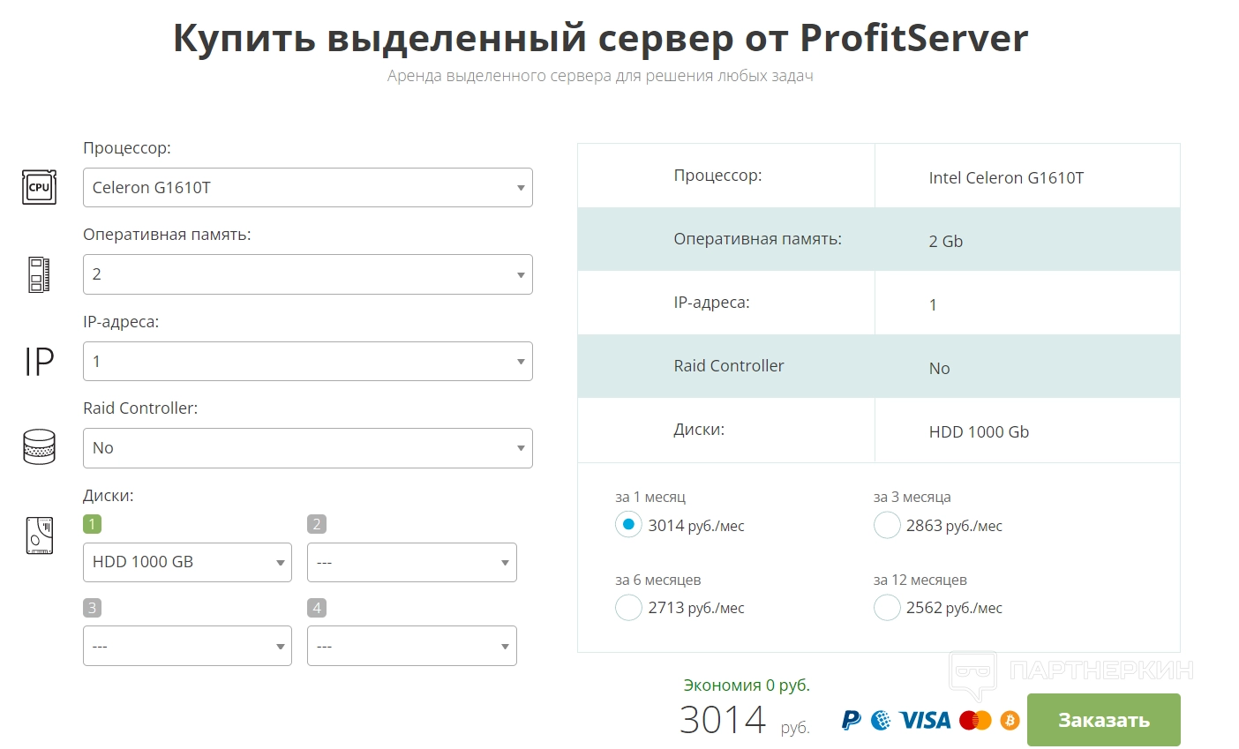This screenshot has height=749, width=1239.
Task: Open the Celeron G1610T processor dropdown
Action: pos(307,188)
